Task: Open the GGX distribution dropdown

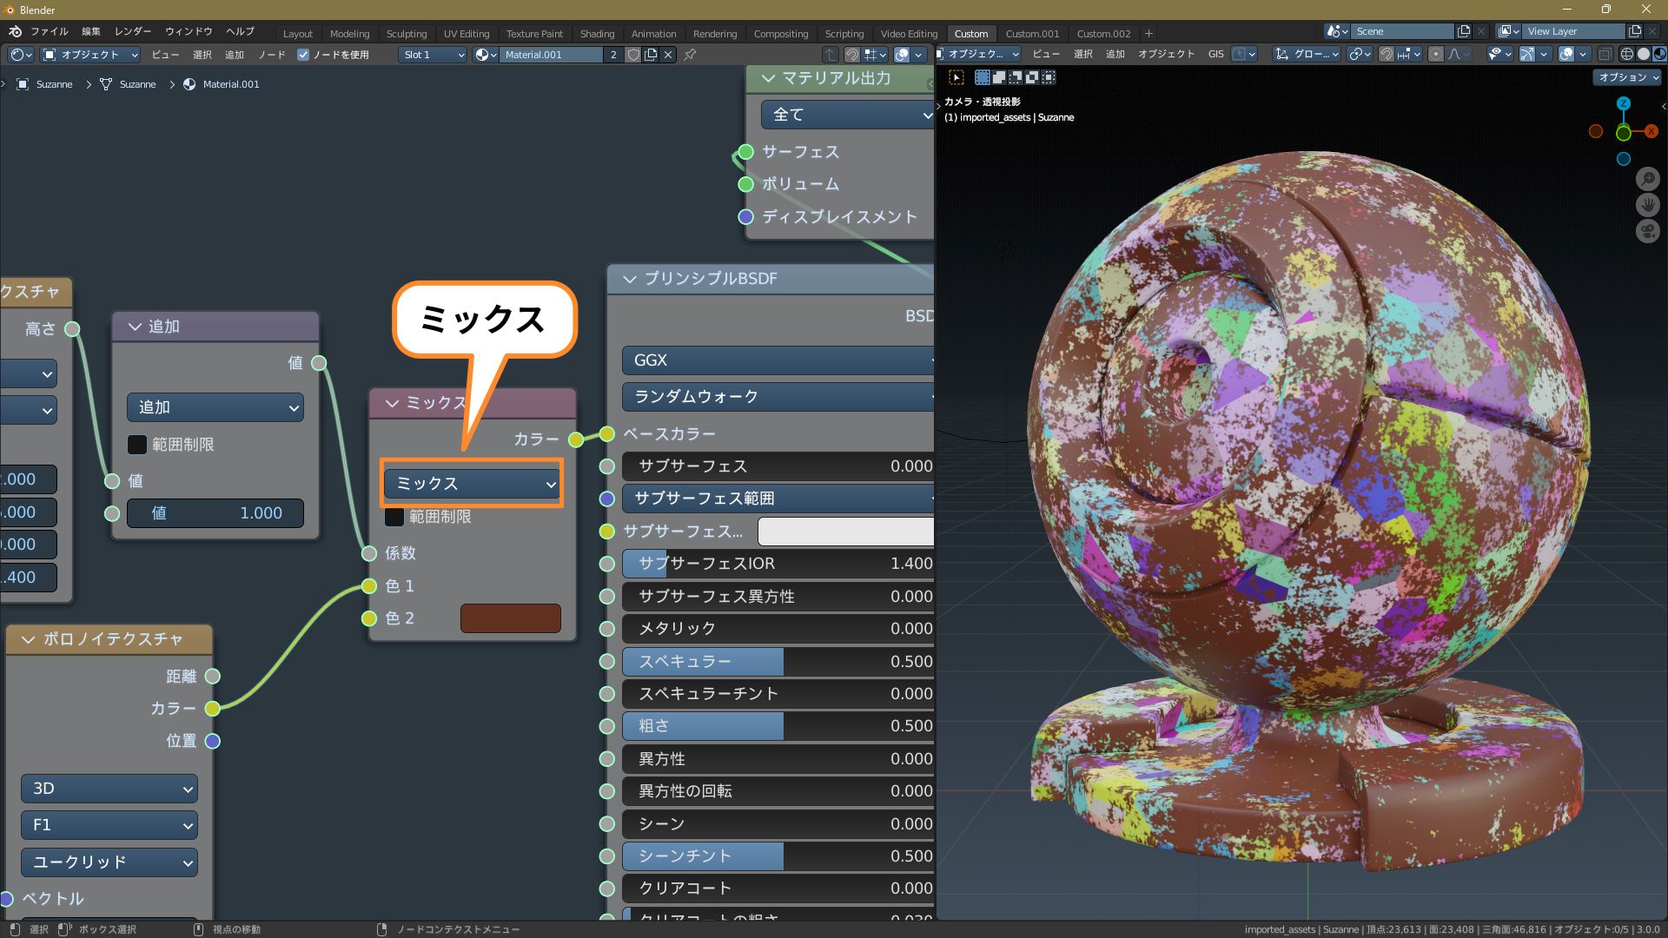Action: click(778, 360)
